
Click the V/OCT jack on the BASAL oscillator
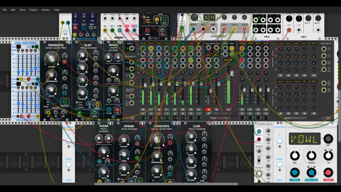[x=109, y=109]
